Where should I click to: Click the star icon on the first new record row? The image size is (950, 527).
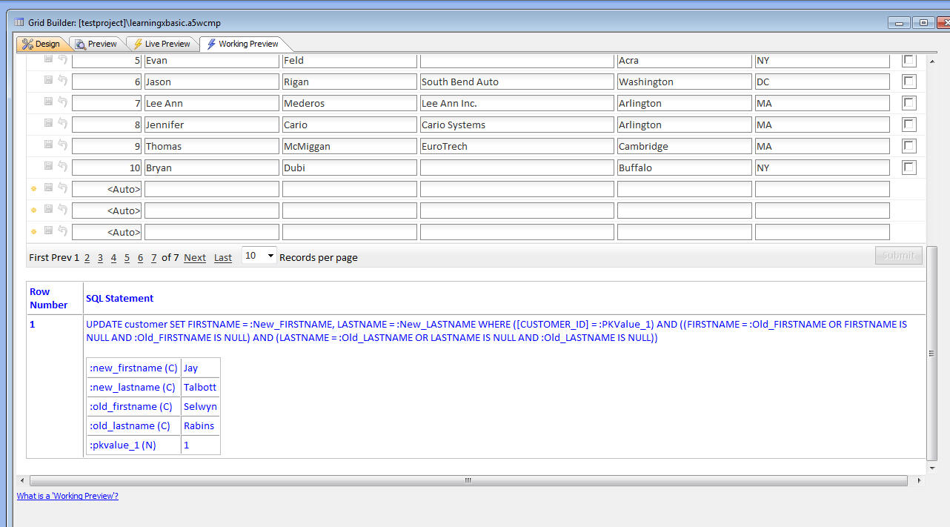[x=33, y=188]
